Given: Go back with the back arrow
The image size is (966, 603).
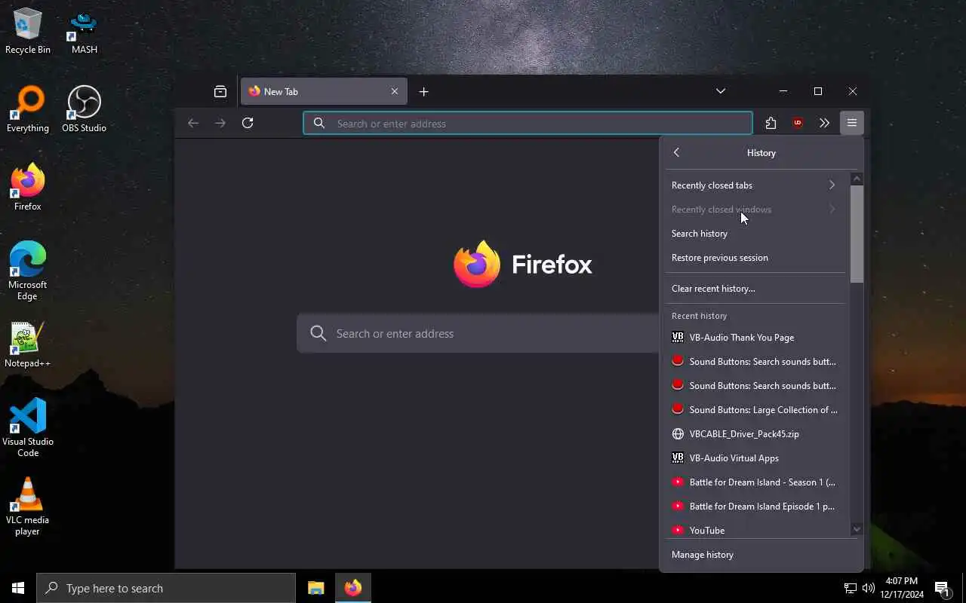Looking at the screenshot, I should pyautogui.click(x=193, y=123).
